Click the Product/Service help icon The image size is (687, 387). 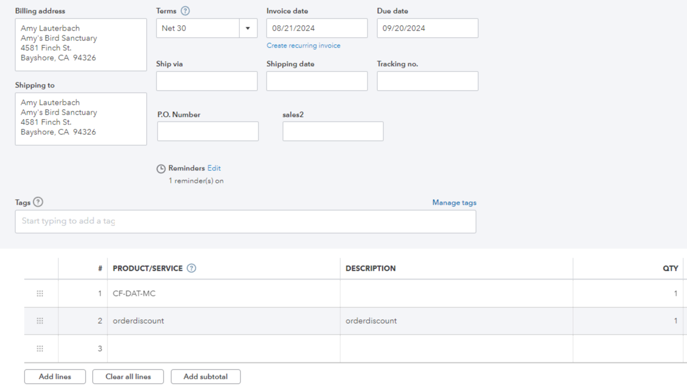(x=191, y=268)
